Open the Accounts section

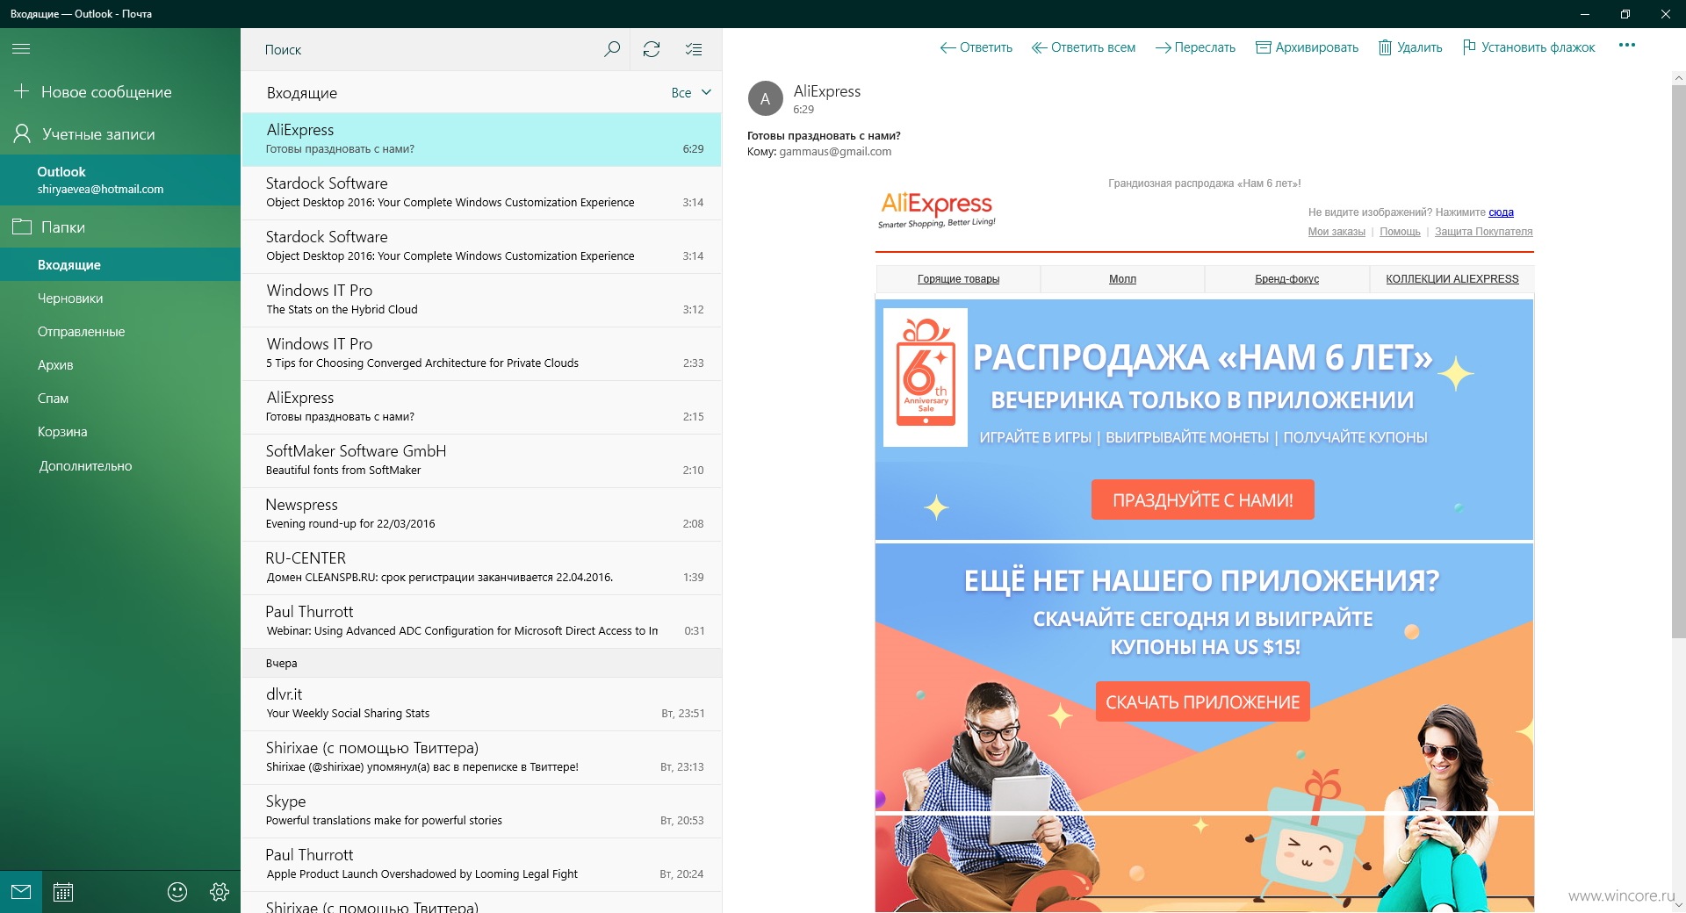(120, 134)
